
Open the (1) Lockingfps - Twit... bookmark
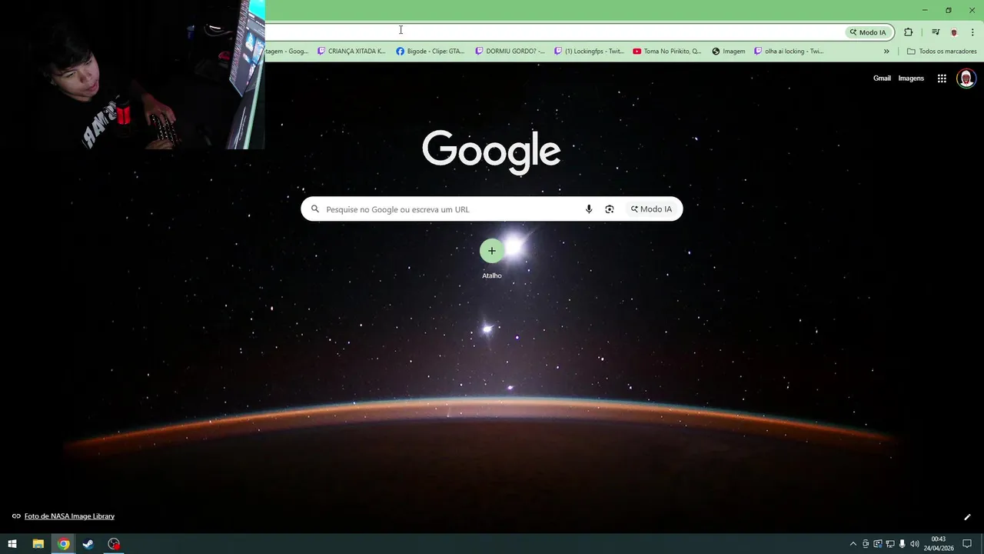589,52
